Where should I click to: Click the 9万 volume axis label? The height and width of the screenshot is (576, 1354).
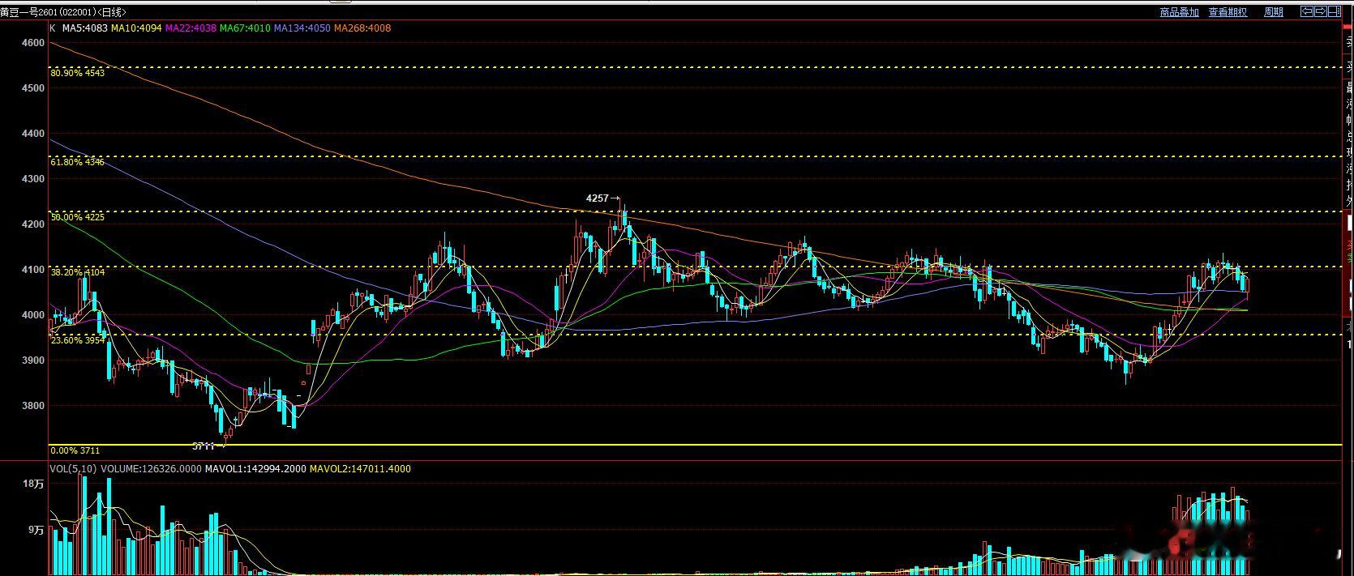[x=36, y=530]
